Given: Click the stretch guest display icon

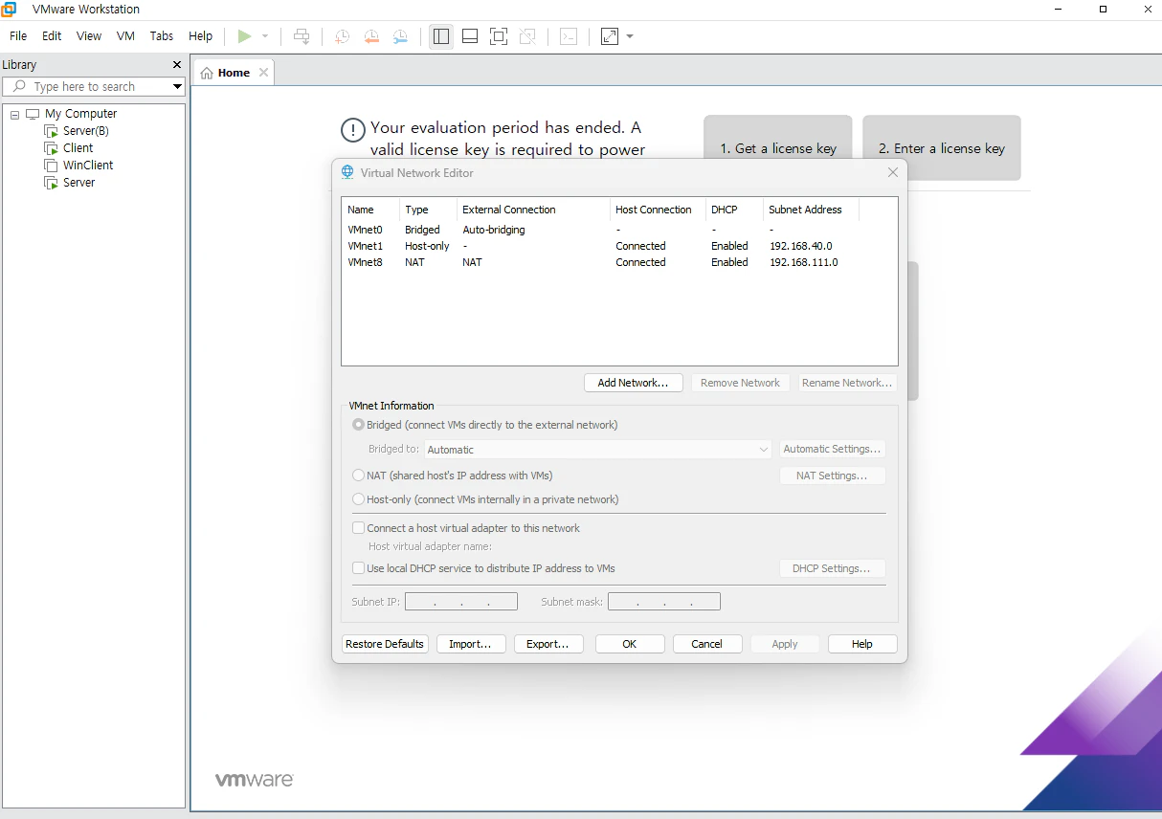Looking at the screenshot, I should click(x=610, y=36).
